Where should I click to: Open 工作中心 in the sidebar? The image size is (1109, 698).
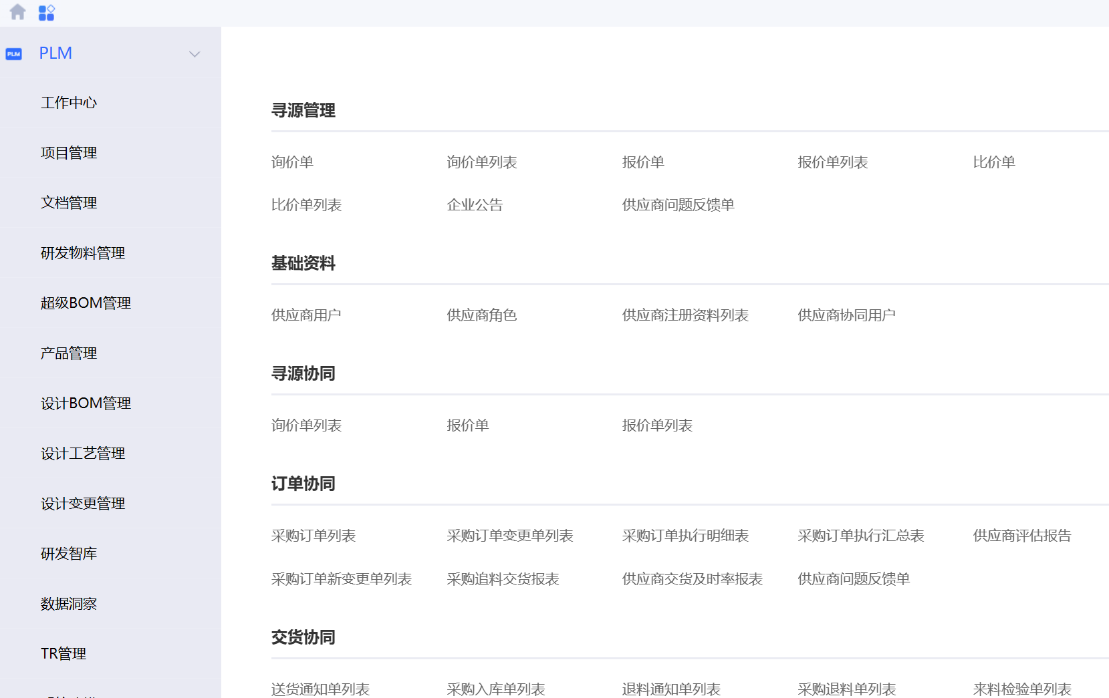(69, 103)
